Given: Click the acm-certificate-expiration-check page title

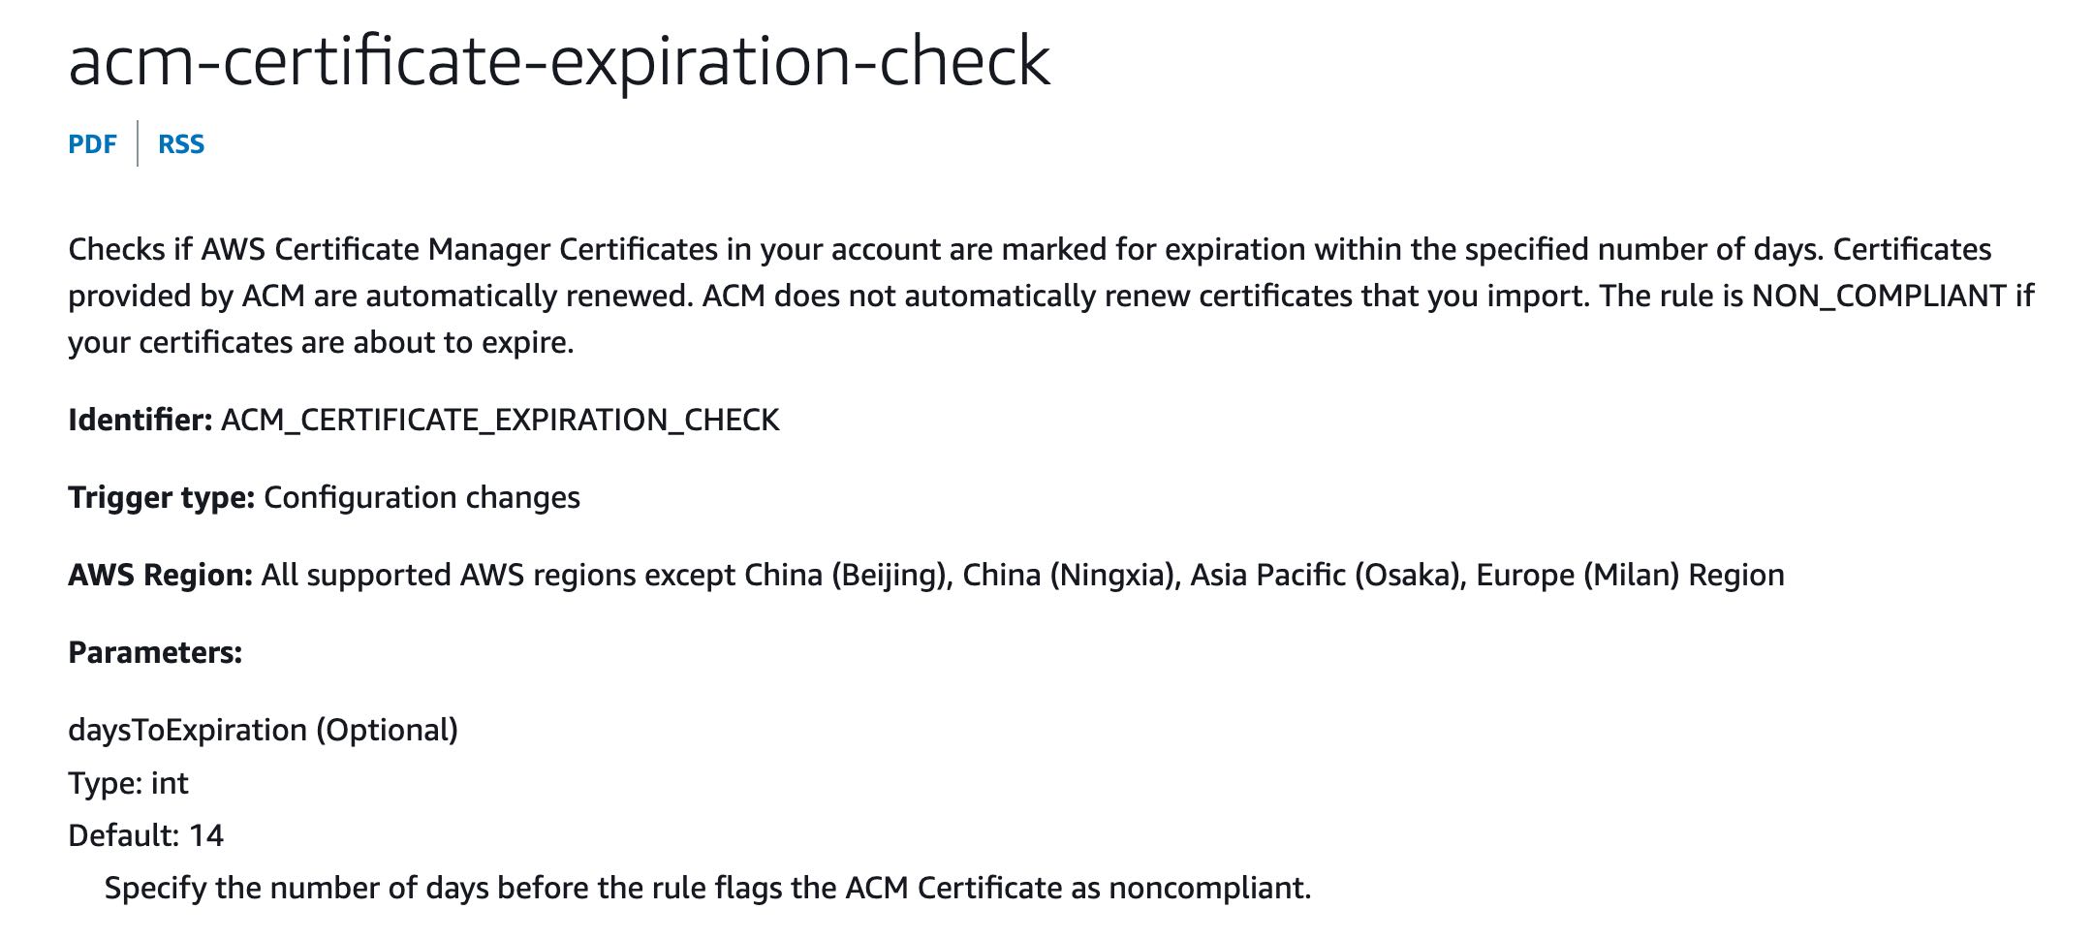Looking at the screenshot, I should (x=559, y=60).
